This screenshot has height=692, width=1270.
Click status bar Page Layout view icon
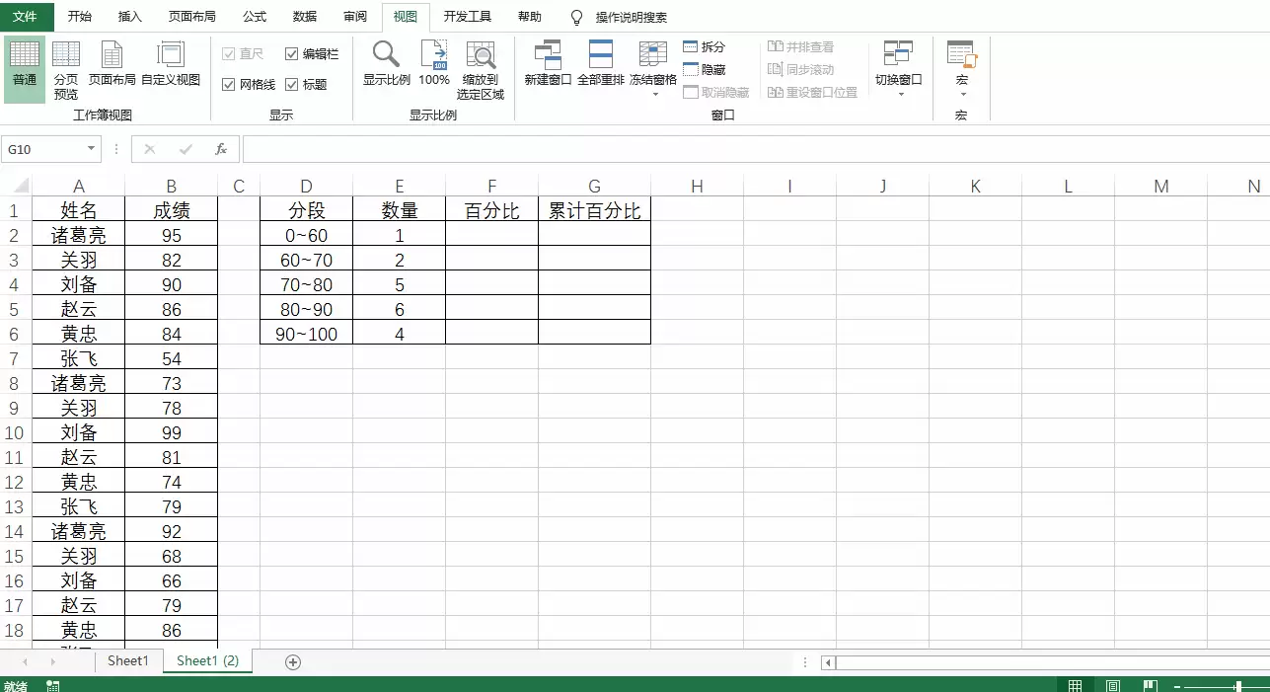(1112, 685)
